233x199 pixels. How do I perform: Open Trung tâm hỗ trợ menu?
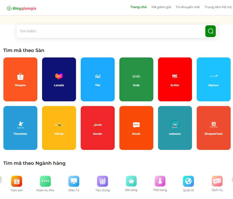point(218,7)
